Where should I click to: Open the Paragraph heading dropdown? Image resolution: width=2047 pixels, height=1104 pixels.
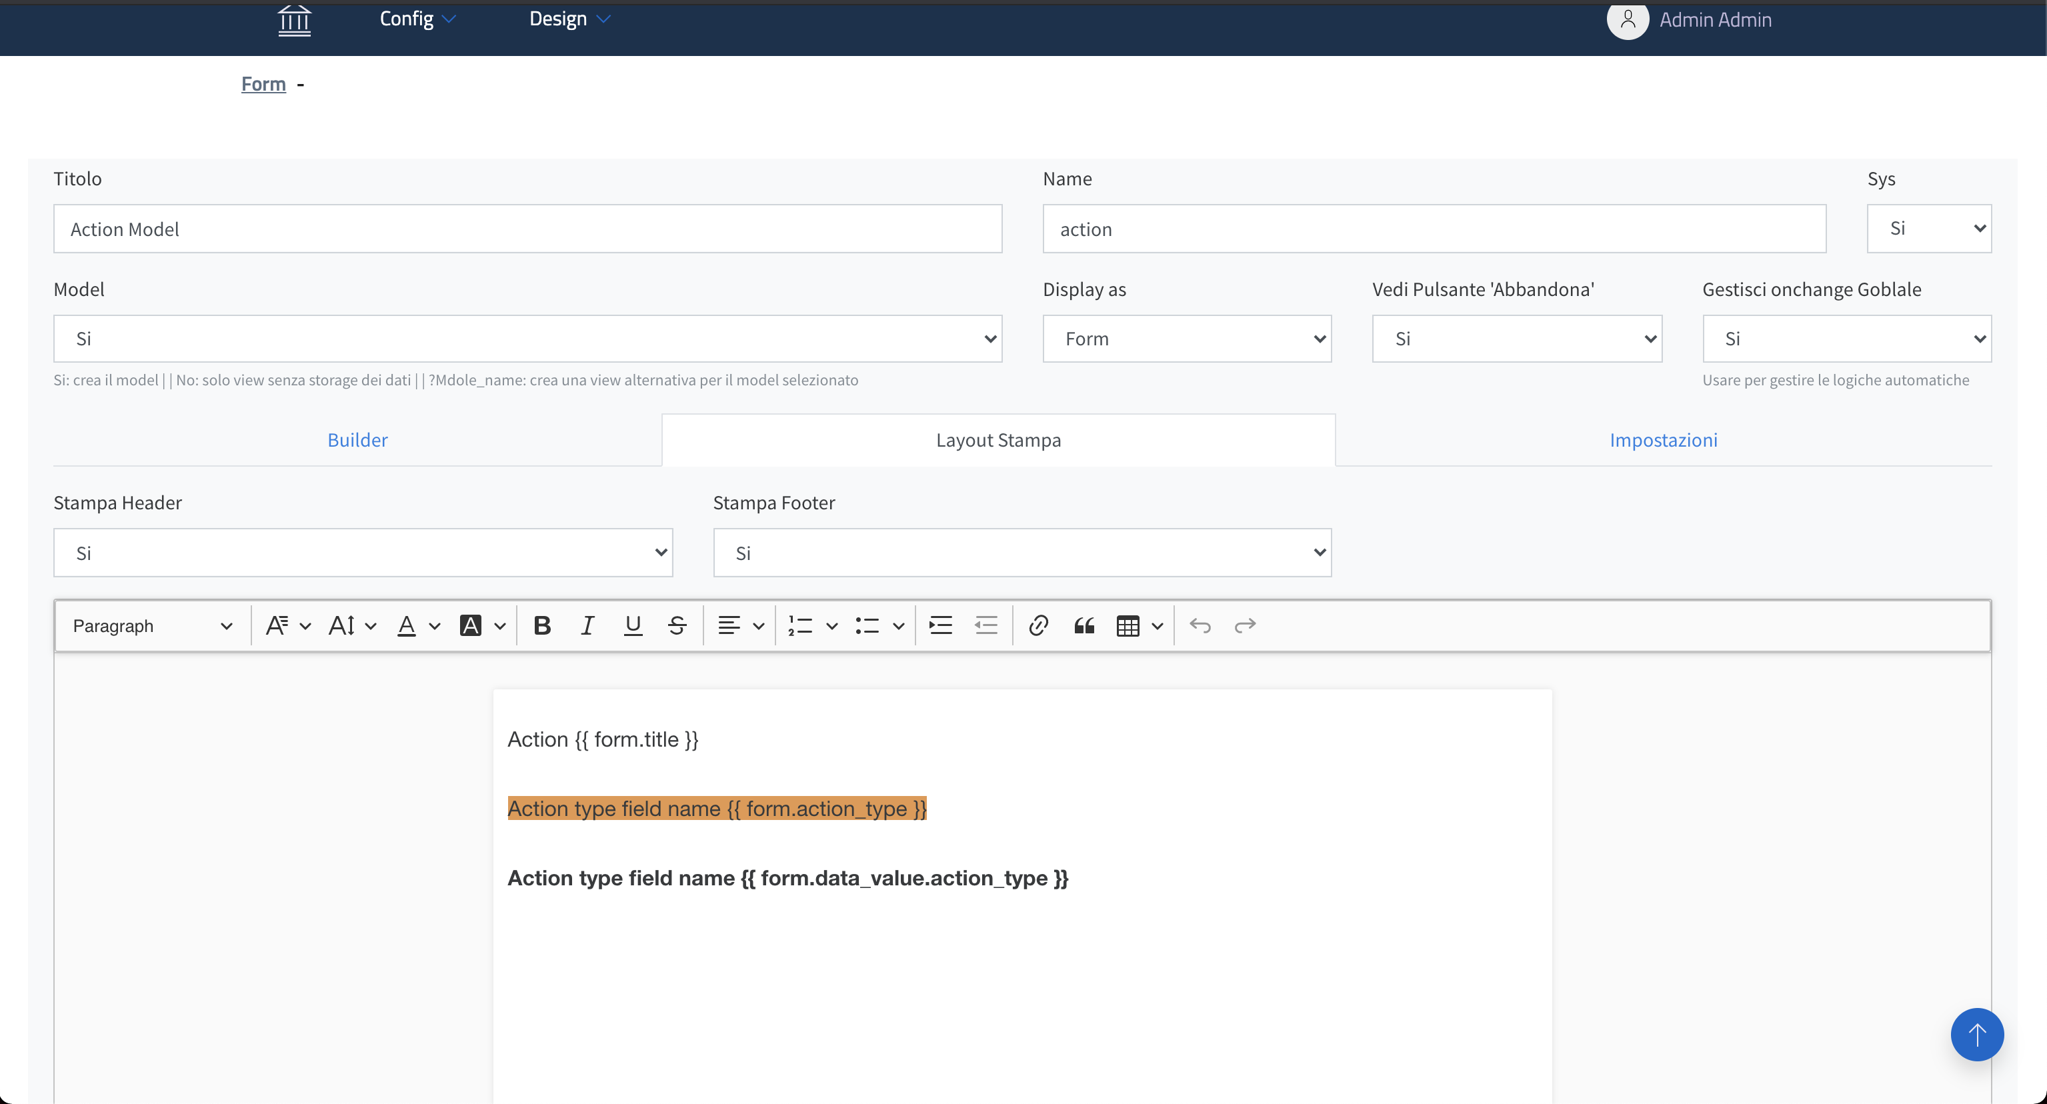(152, 626)
